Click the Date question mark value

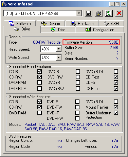point(117,53)
